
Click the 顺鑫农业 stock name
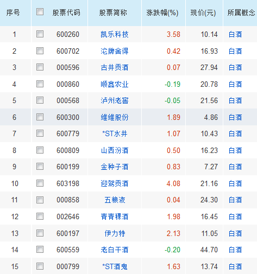click(115, 84)
